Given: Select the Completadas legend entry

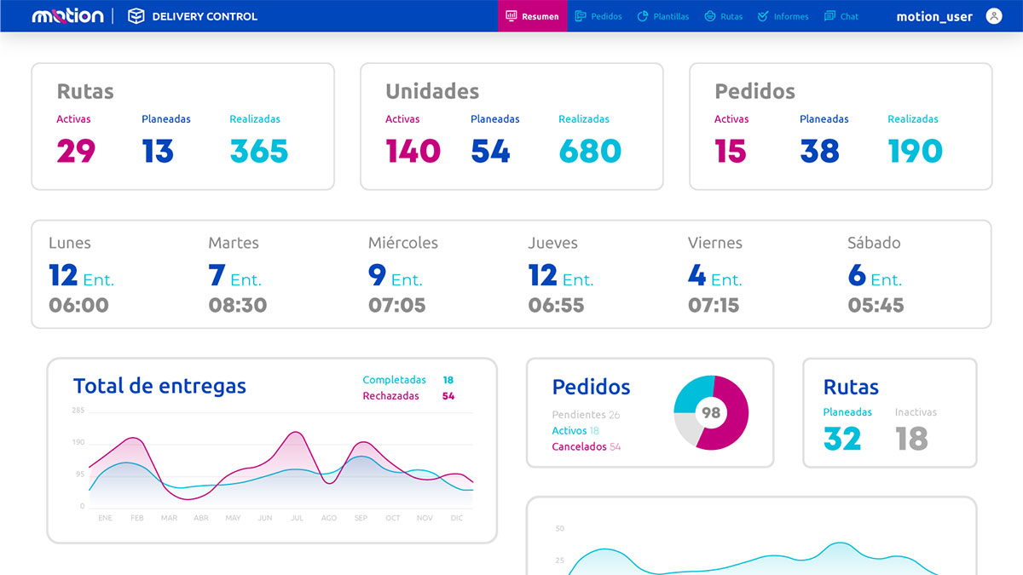Looking at the screenshot, I should 394,380.
